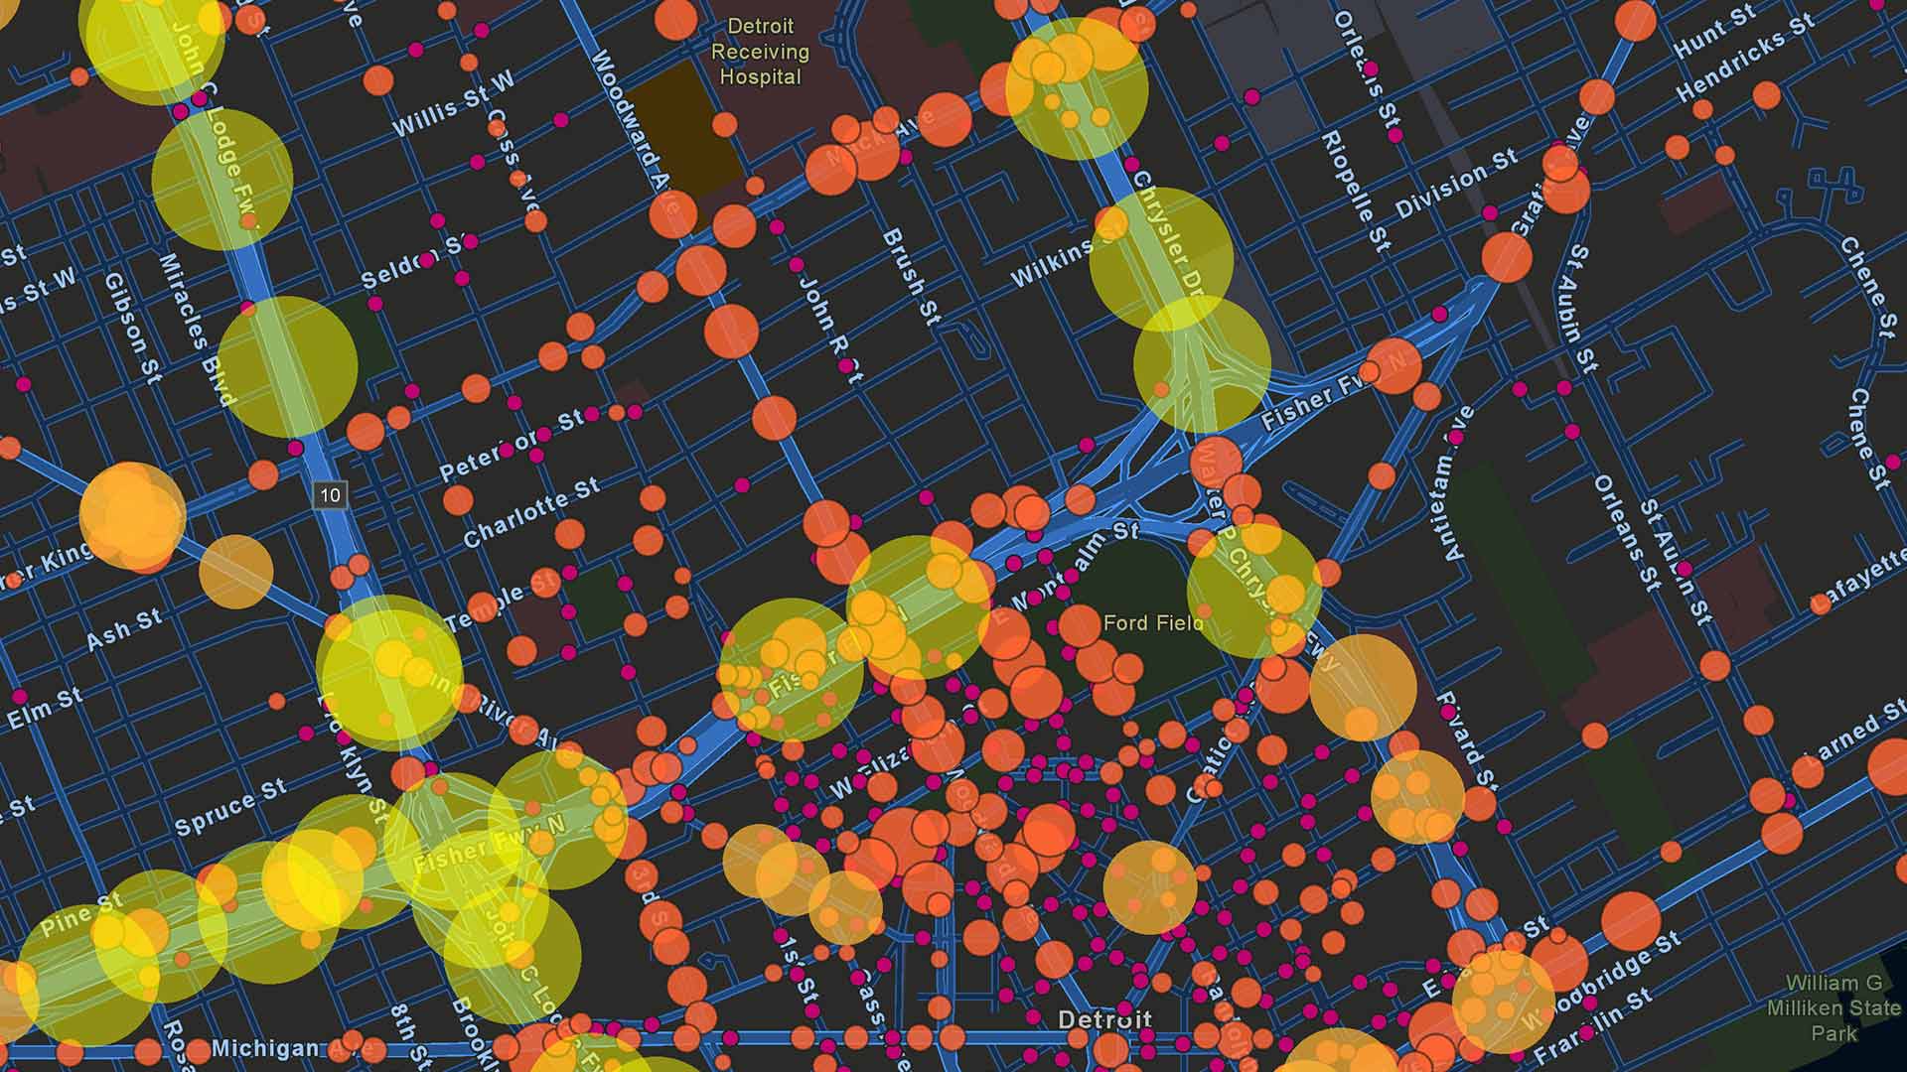Select the Detroit Receiving Hospital label
Image resolution: width=1907 pixels, height=1072 pixels.
coord(760,52)
